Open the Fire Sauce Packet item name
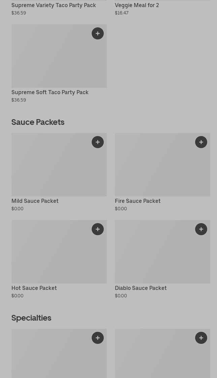The width and height of the screenshot is (217, 378). (137, 201)
